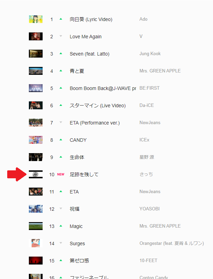Open Boom Boom Back@J-WAVE song title
This screenshot has width=213, height=279.
pyautogui.click(x=103, y=88)
